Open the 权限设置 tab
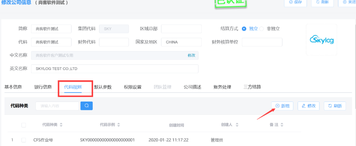 coord(132,87)
